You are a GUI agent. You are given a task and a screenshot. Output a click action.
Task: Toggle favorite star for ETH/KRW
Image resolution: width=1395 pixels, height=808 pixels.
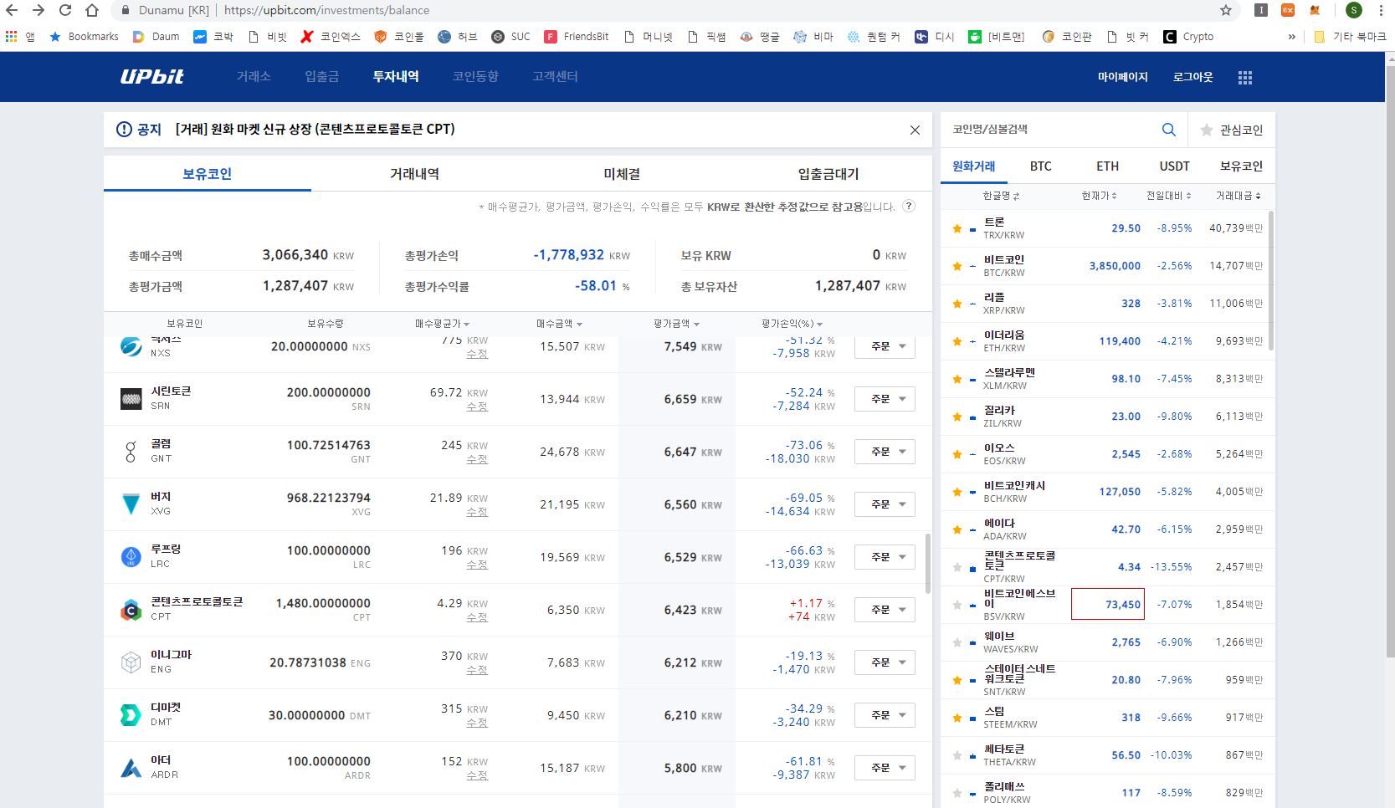pyautogui.click(x=957, y=341)
